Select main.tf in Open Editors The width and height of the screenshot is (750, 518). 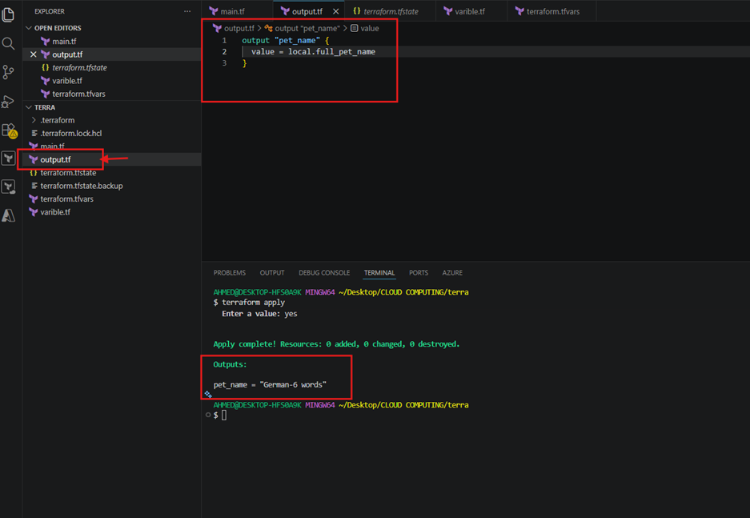coord(112,42)
